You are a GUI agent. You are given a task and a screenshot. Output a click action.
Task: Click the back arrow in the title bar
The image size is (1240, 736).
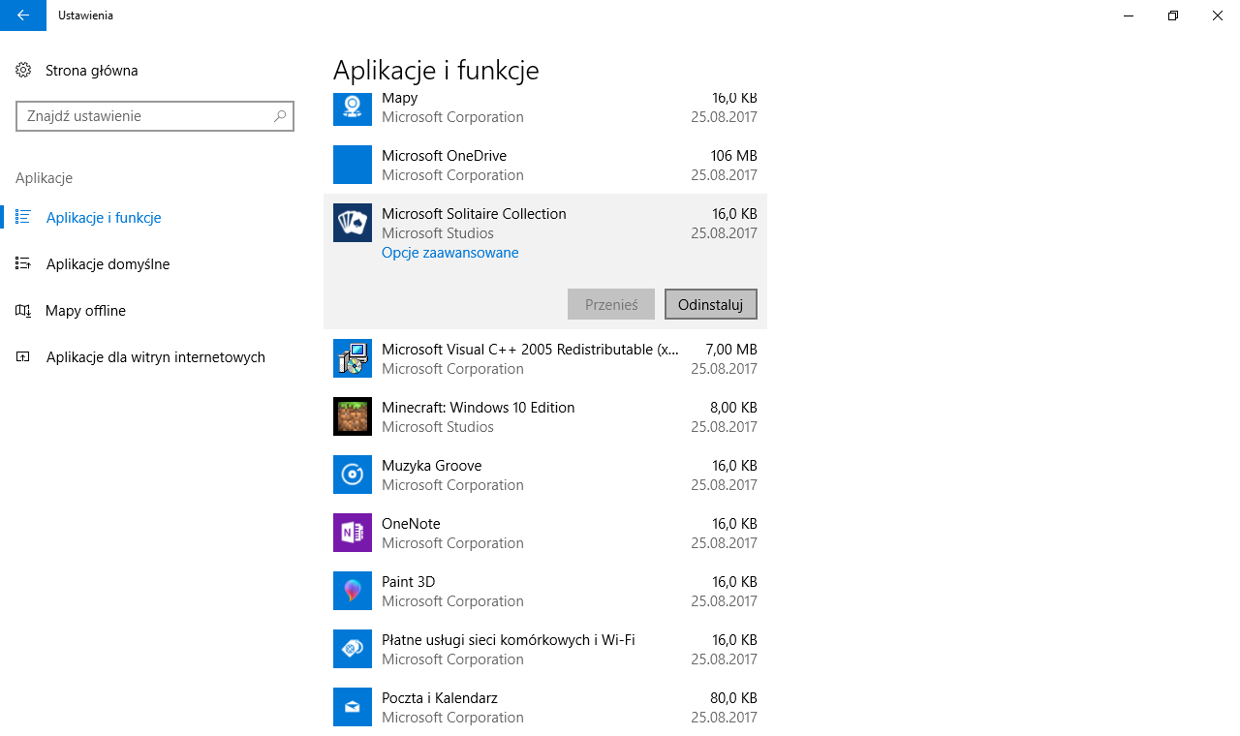tap(23, 15)
